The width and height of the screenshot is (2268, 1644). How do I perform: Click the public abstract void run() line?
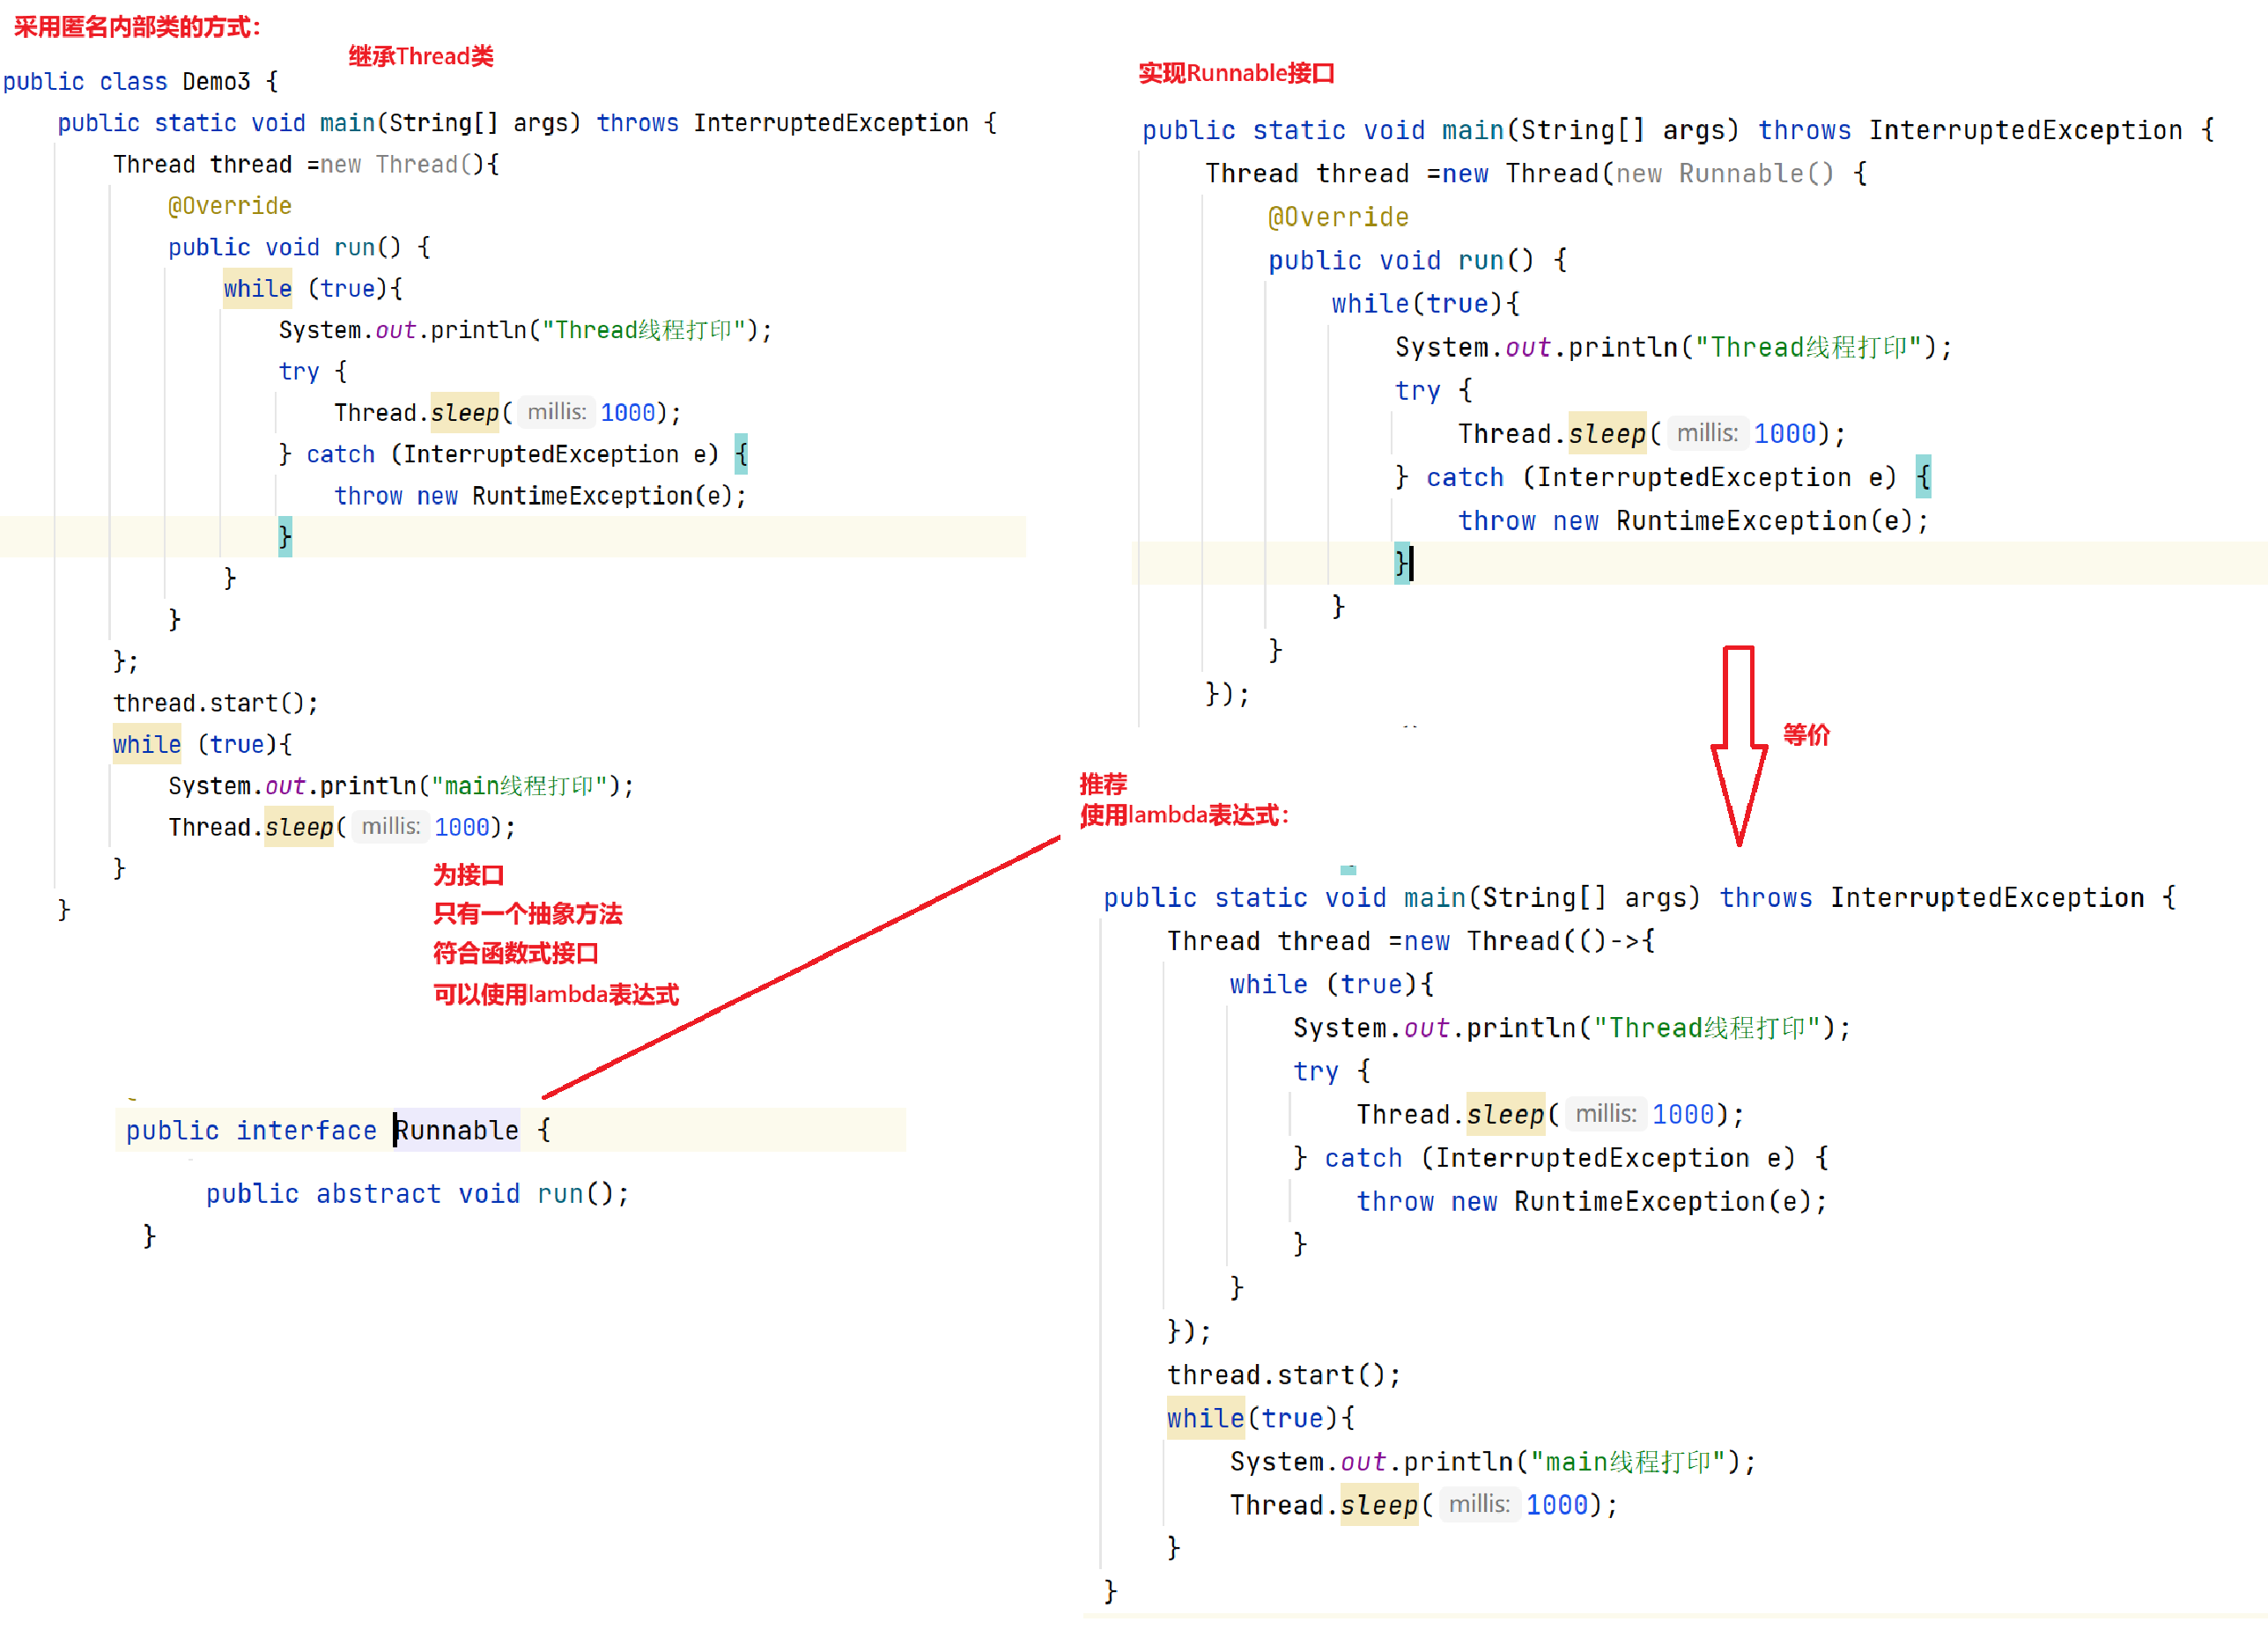[417, 1193]
